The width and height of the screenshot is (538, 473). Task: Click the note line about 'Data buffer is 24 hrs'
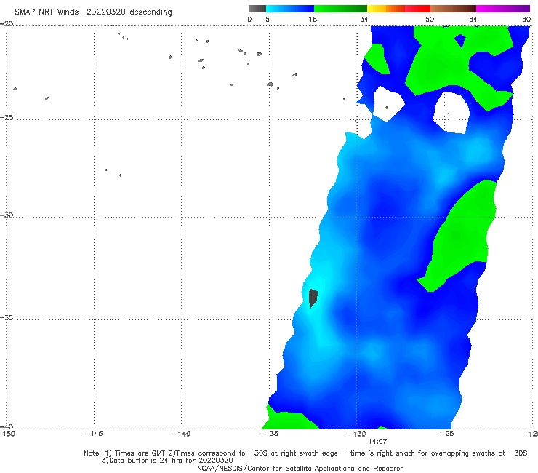(x=167, y=461)
